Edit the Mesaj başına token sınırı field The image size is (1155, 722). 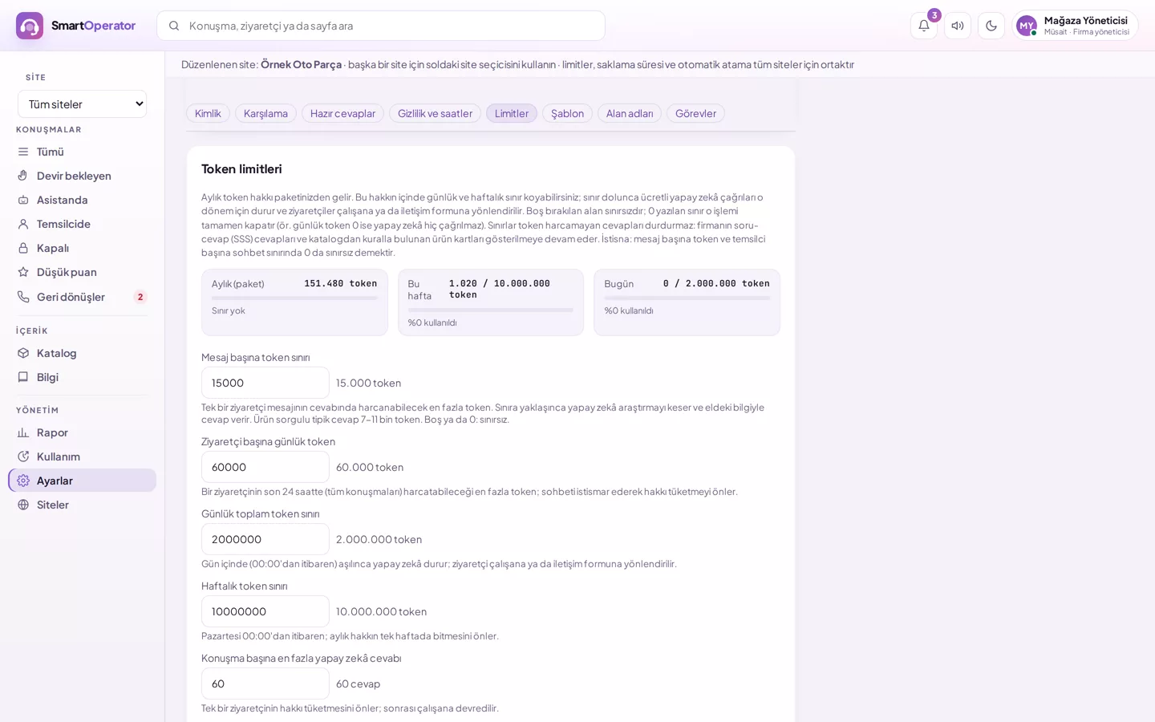tap(265, 383)
